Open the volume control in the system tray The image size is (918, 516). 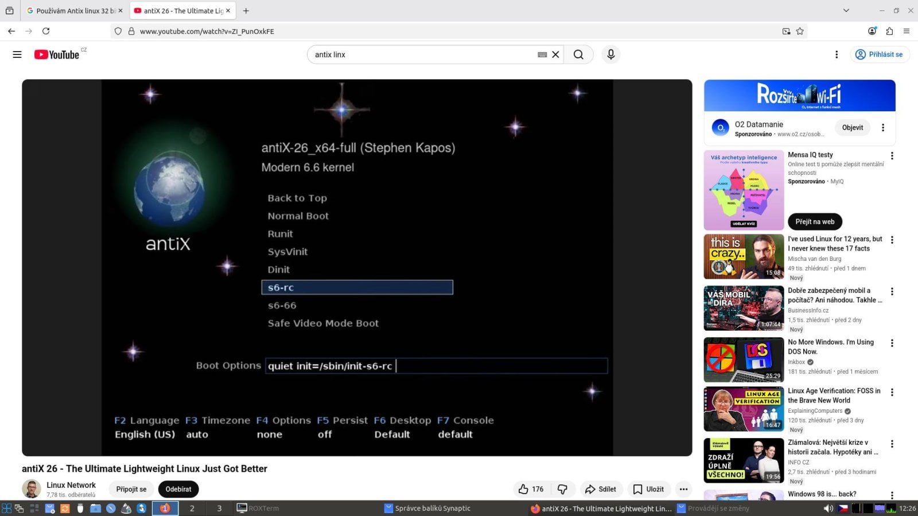pyautogui.click(x=828, y=508)
